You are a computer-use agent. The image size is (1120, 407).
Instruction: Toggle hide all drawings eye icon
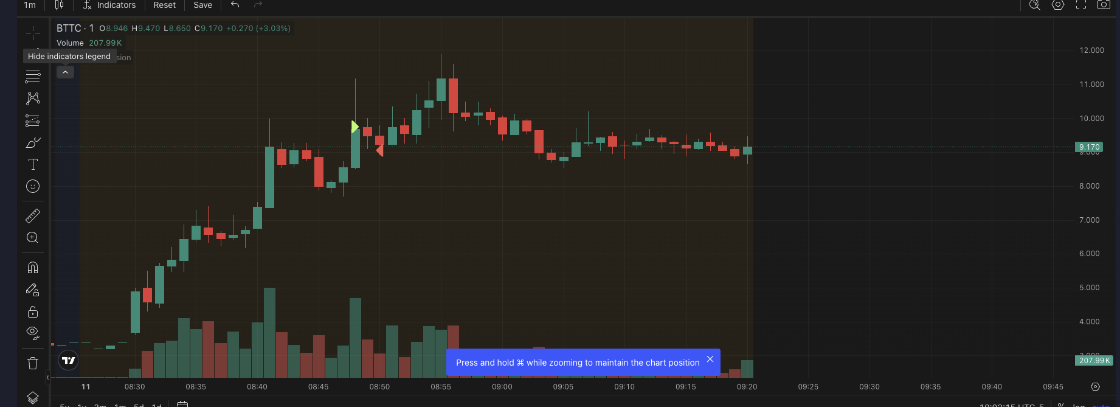[x=33, y=333]
